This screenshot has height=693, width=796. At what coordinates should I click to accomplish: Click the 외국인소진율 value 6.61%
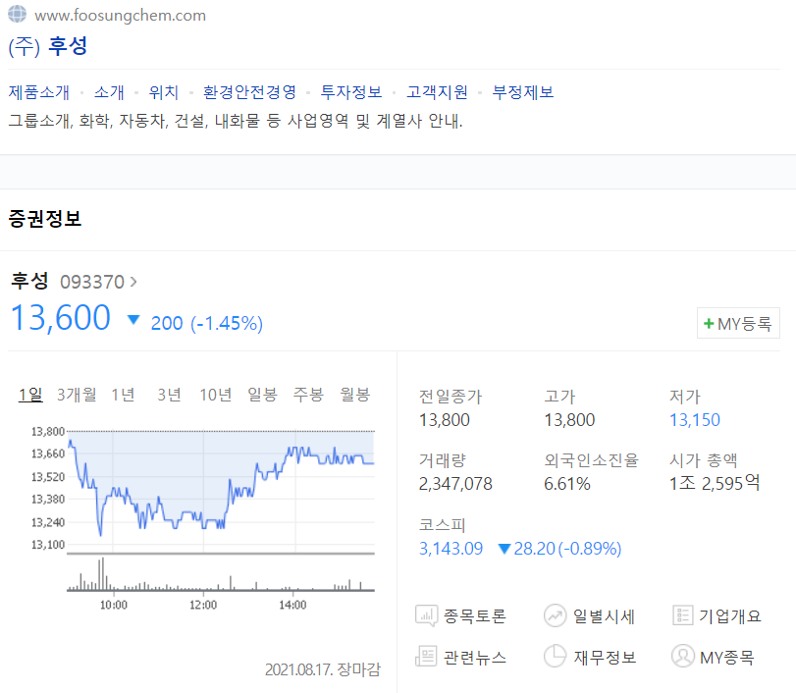click(x=567, y=484)
